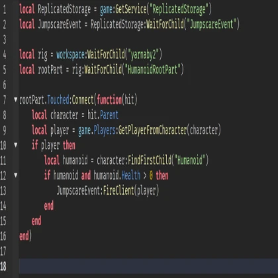Click the "yarnaby2" string literal

coord(143,54)
